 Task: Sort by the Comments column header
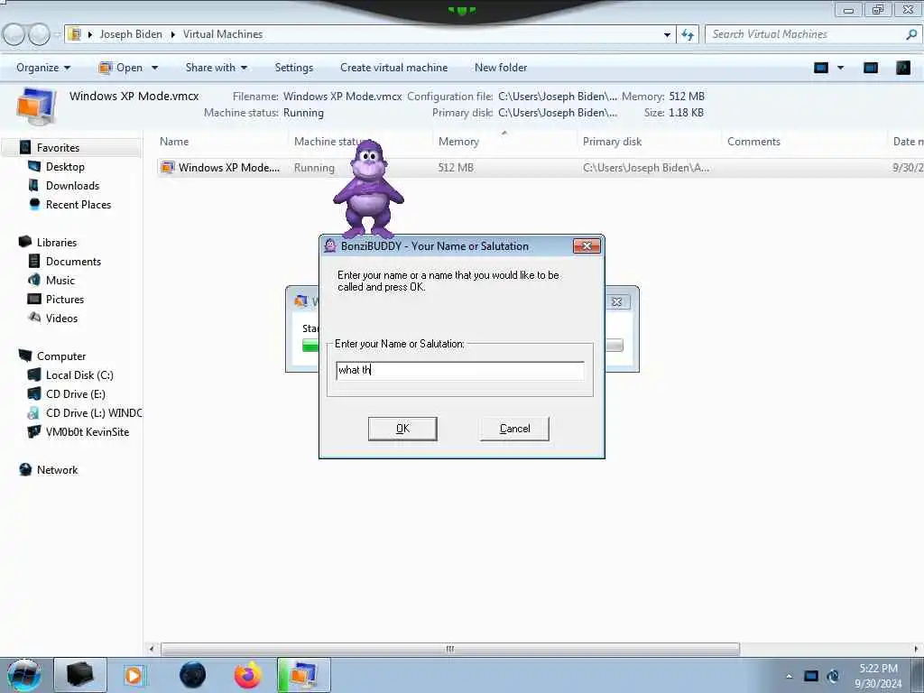(753, 142)
